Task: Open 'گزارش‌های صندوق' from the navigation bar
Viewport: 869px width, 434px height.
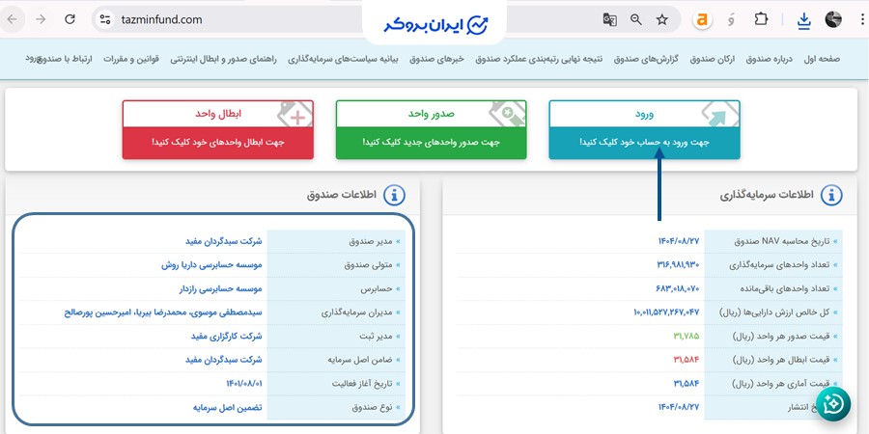Action: coord(646,59)
